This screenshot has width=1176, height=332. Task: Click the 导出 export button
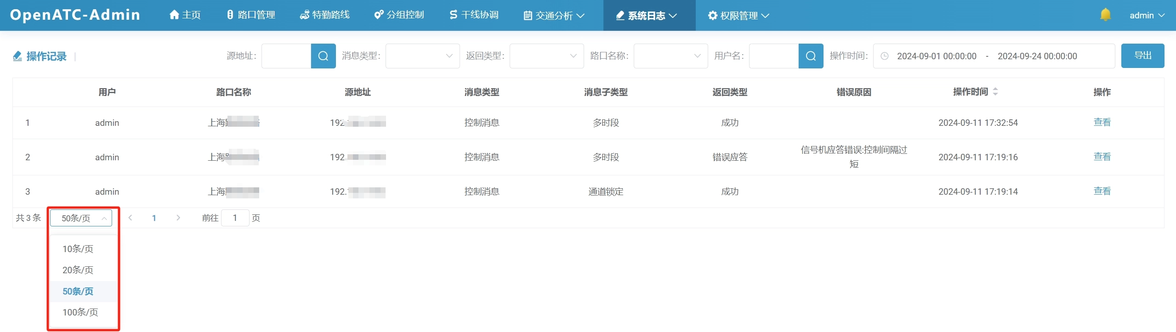(x=1142, y=56)
